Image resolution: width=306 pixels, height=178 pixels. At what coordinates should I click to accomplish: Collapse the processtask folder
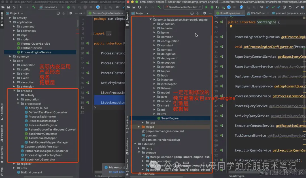18,103
